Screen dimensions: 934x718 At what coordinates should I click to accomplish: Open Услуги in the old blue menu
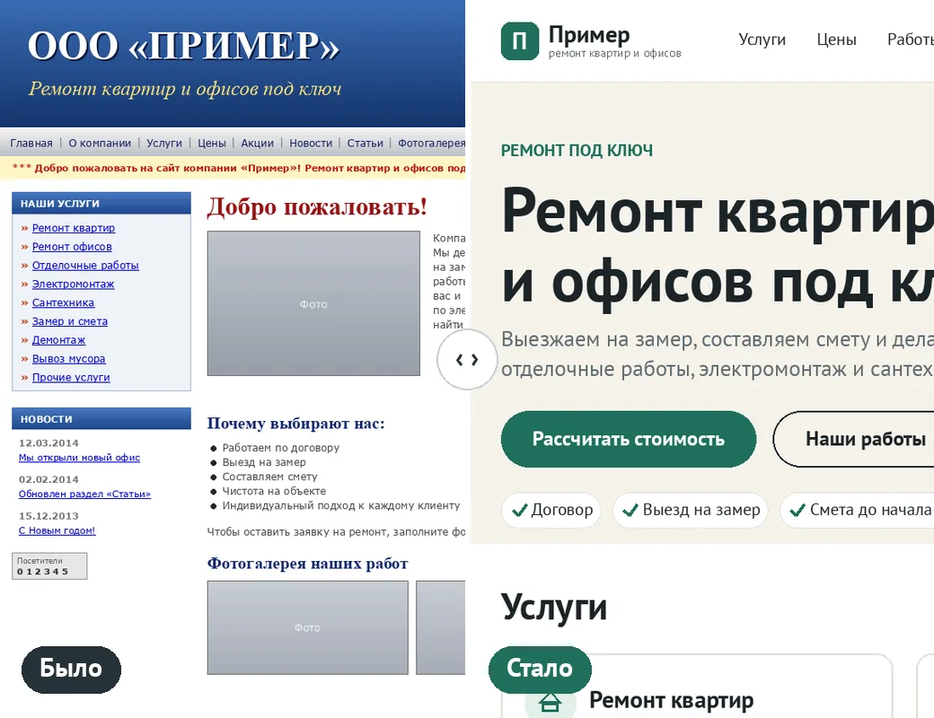click(x=164, y=143)
